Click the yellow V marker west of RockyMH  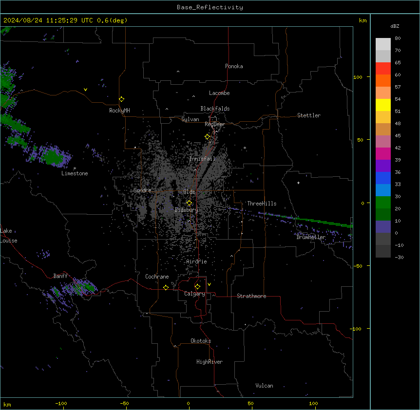coord(85,90)
